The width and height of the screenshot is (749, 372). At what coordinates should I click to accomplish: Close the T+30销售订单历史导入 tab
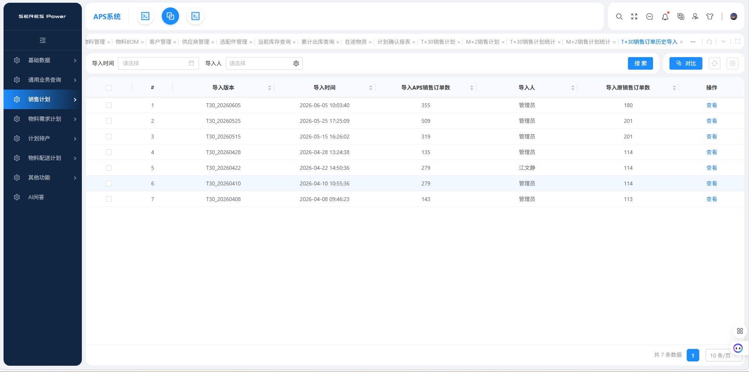pyautogui.click(x=681, y=42)
